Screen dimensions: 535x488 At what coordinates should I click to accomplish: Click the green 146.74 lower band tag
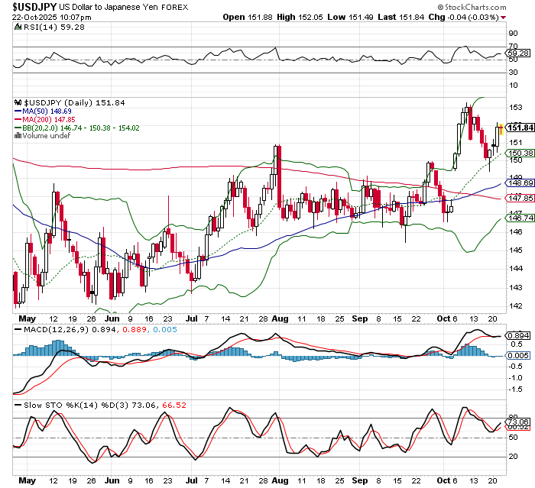520,218
